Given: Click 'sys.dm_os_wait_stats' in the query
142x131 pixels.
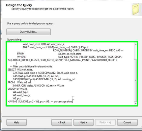Looking at the screenshot, I should tap(69, 54).
